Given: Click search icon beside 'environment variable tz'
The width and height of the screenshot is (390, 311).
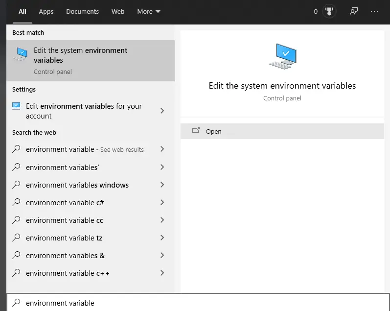Looking at the screenshot, I should (x=16, y=238).
